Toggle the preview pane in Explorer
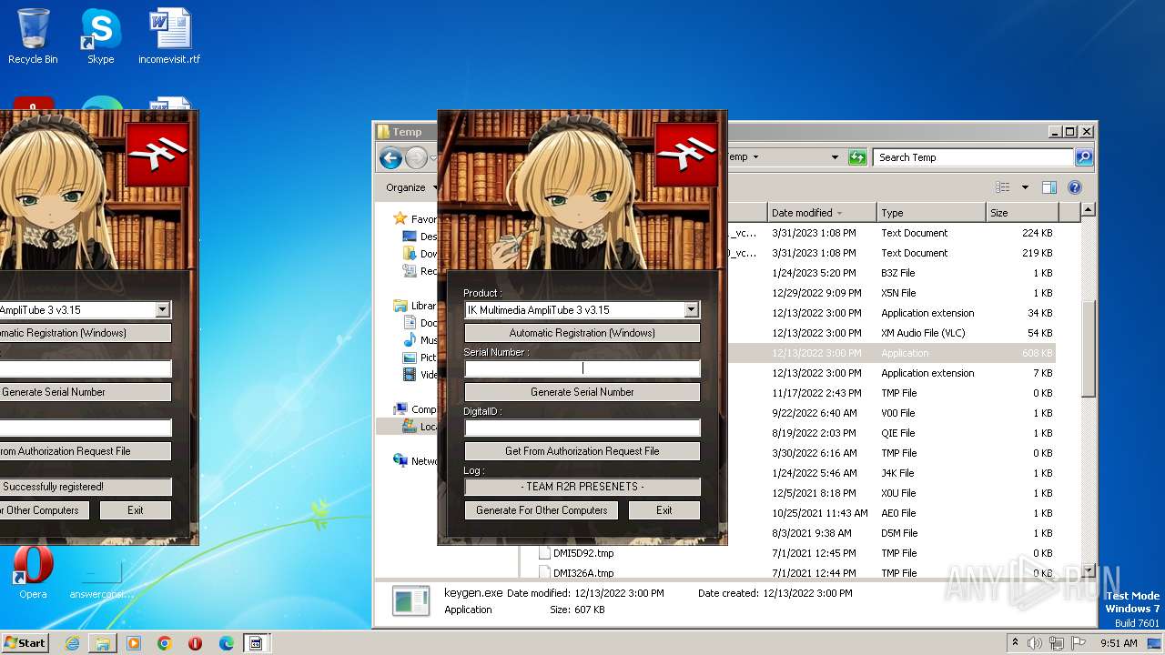Viewport: 1165px width, 655px height. click(x=1048, y=187)
